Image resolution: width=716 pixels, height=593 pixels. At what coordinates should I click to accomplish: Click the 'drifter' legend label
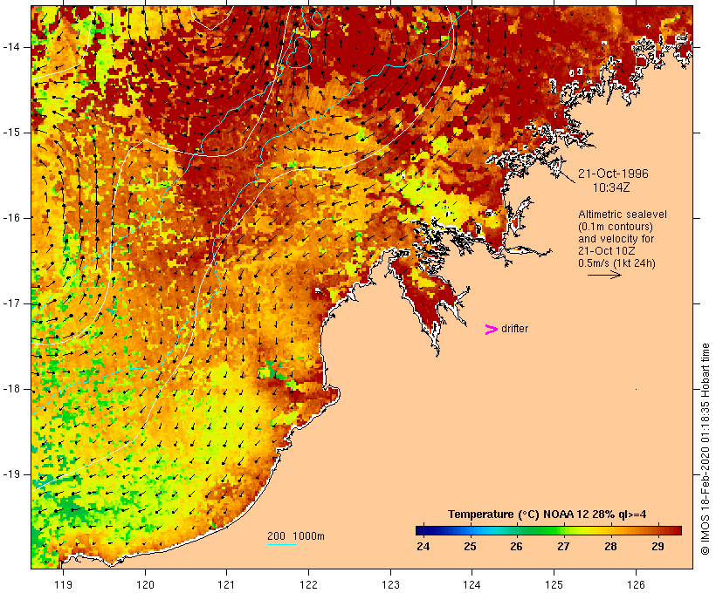(x=514, y=329)
